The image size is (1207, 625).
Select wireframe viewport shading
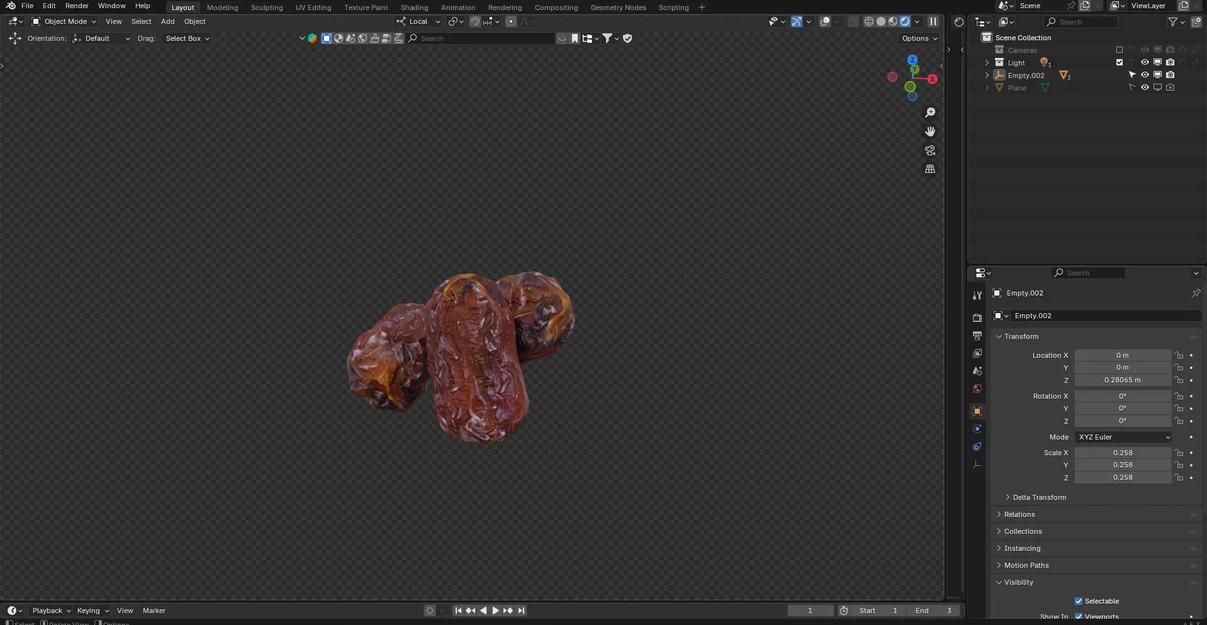(869, 21)
